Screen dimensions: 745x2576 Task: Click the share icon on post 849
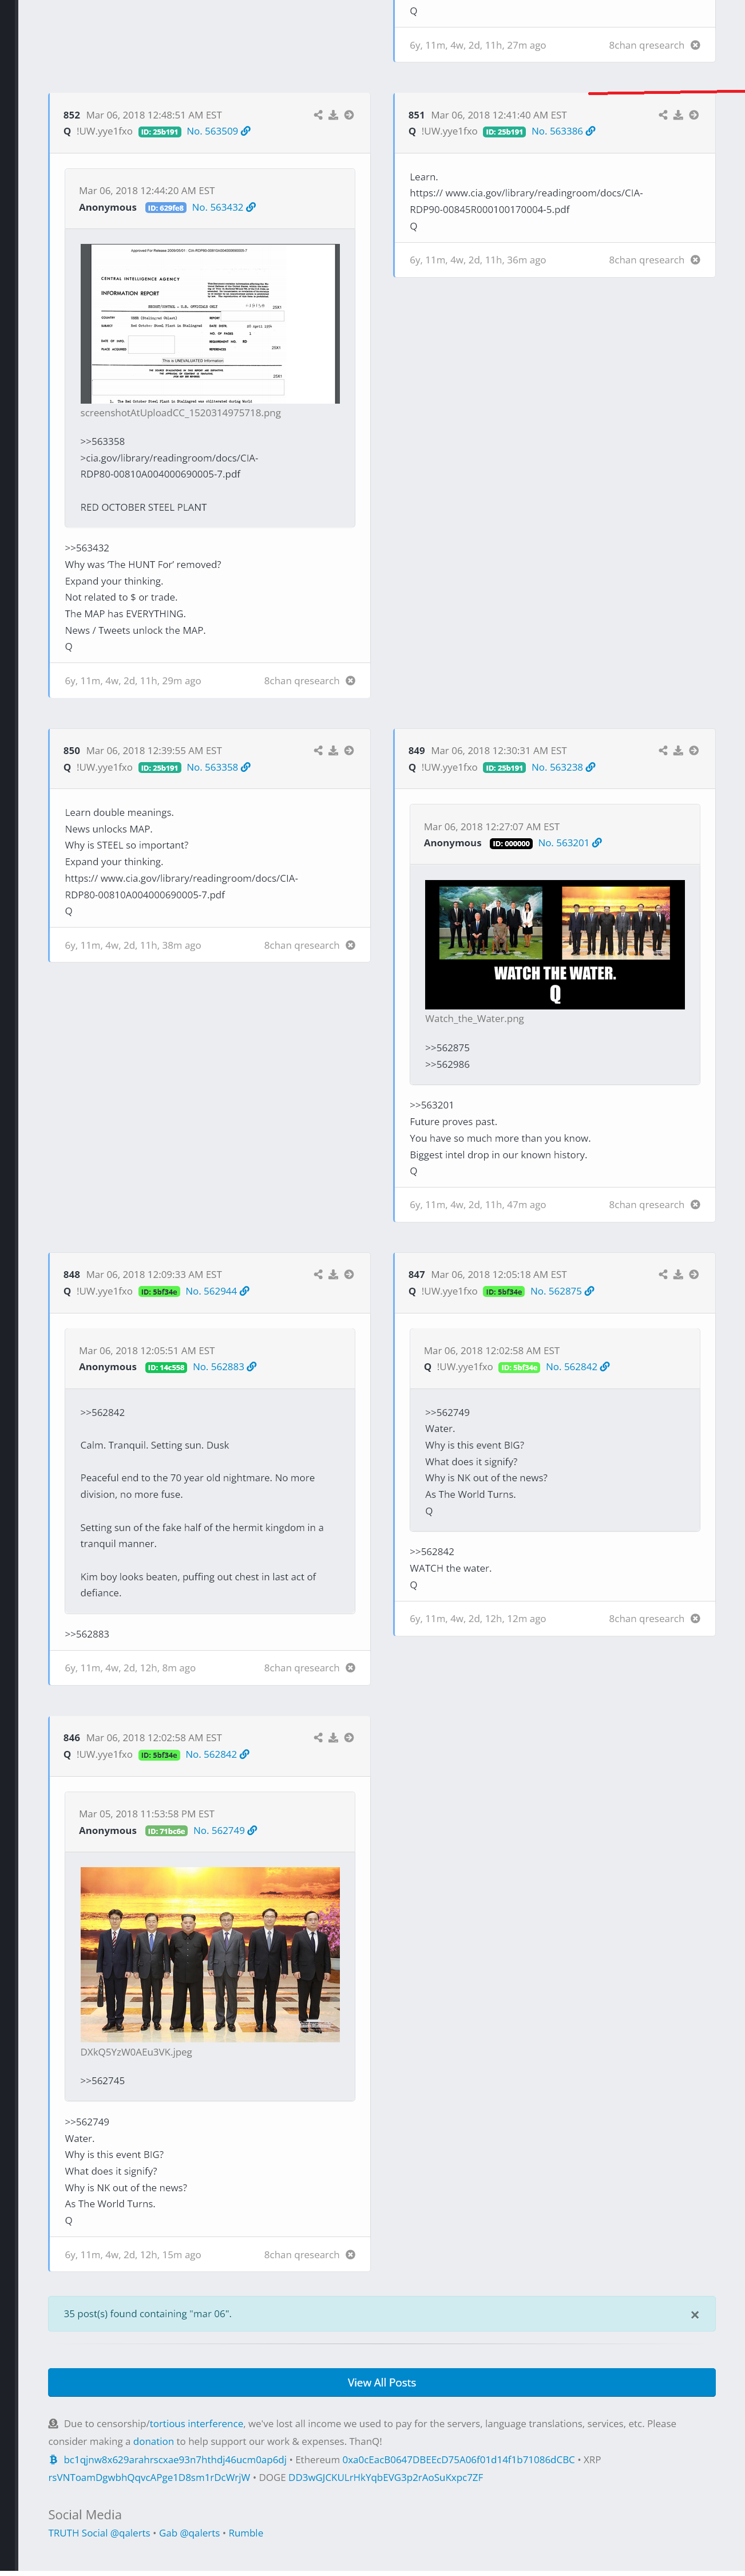pos(663,750)
